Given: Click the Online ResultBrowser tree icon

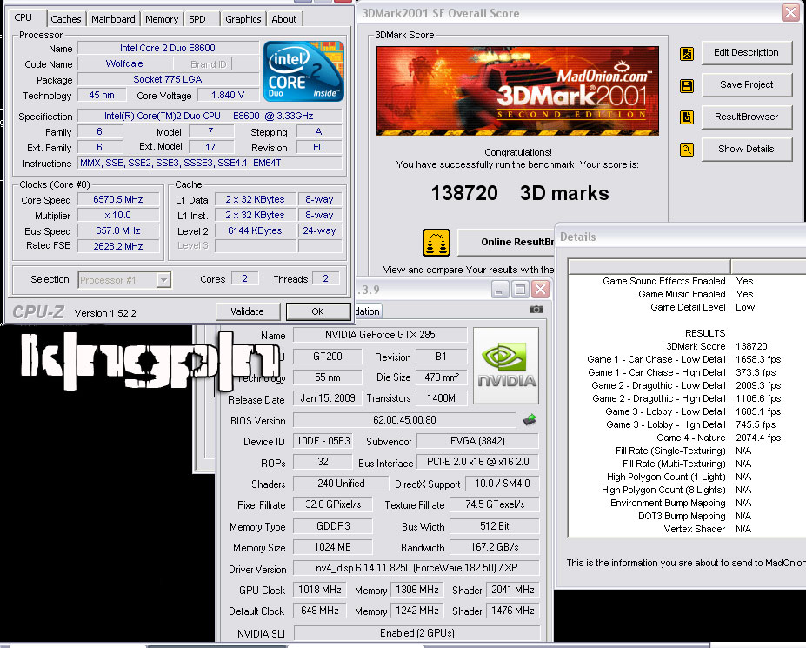Looking at the screenshot, I should click(436, 242).
